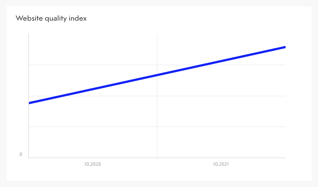Click the blue line directly above the 10.2020 label
Viewport: 318px width, 187px height.
93,89
